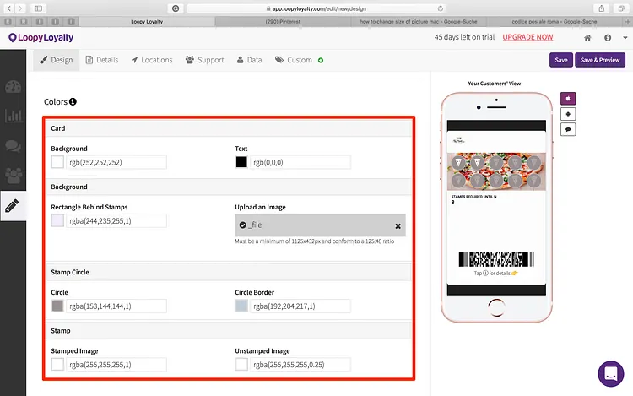Click the browser forward arrow
The width and height of the screenshot is (633, 396).
click(x=20, y=8)
